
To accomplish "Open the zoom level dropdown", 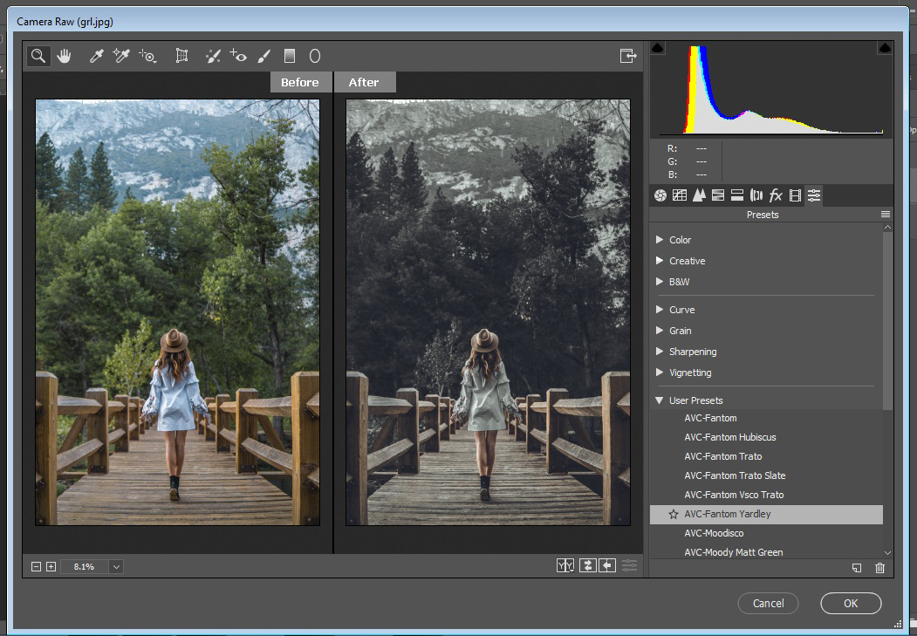I will (116, 566).
